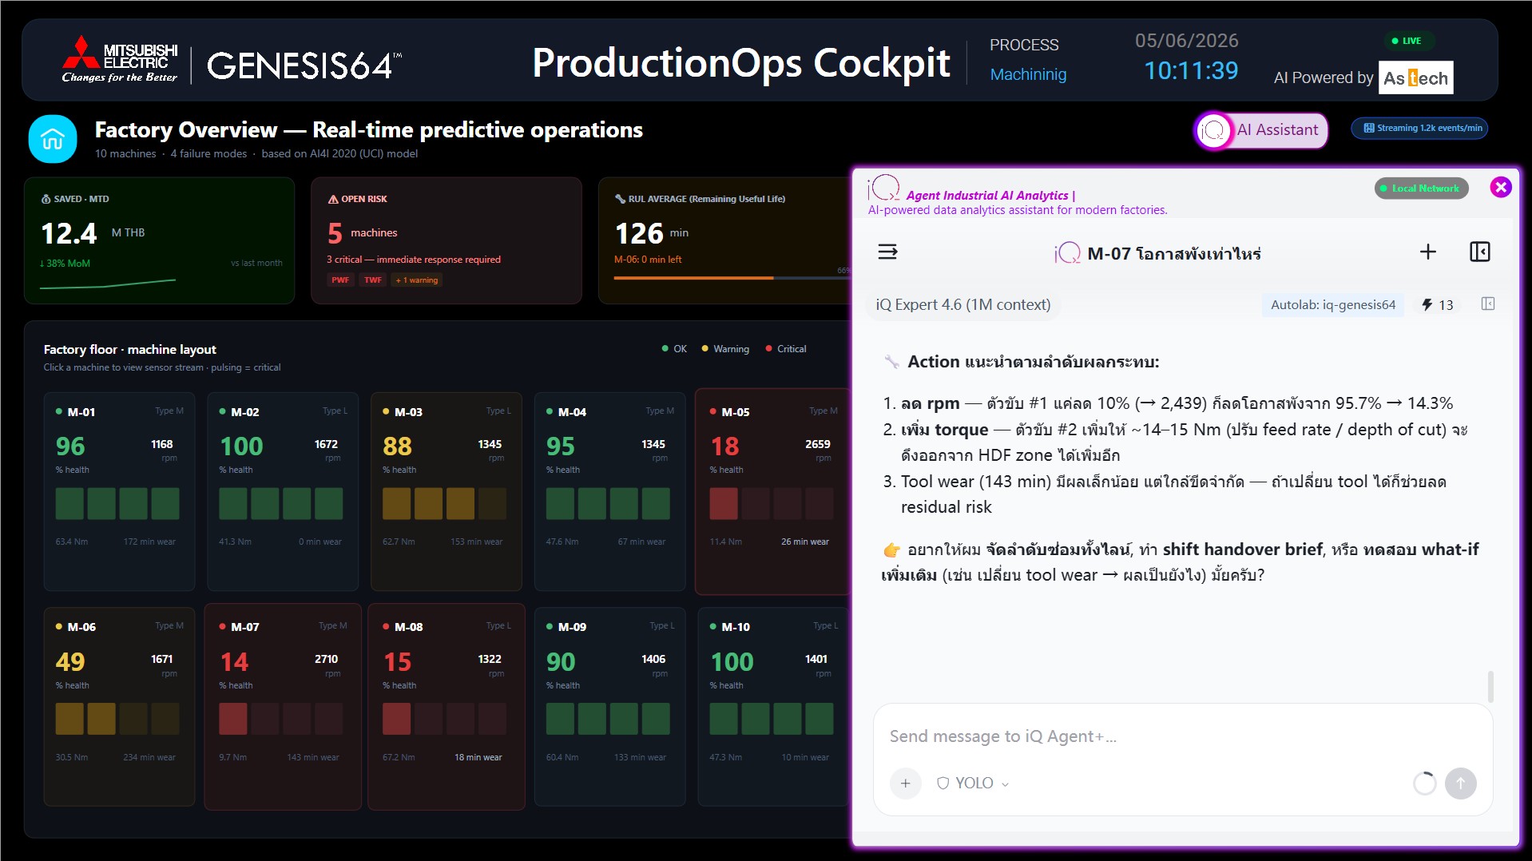Click the chat panel scrollbar
This screenshot has width=1532, height=861.
(x=1490, y=686)
